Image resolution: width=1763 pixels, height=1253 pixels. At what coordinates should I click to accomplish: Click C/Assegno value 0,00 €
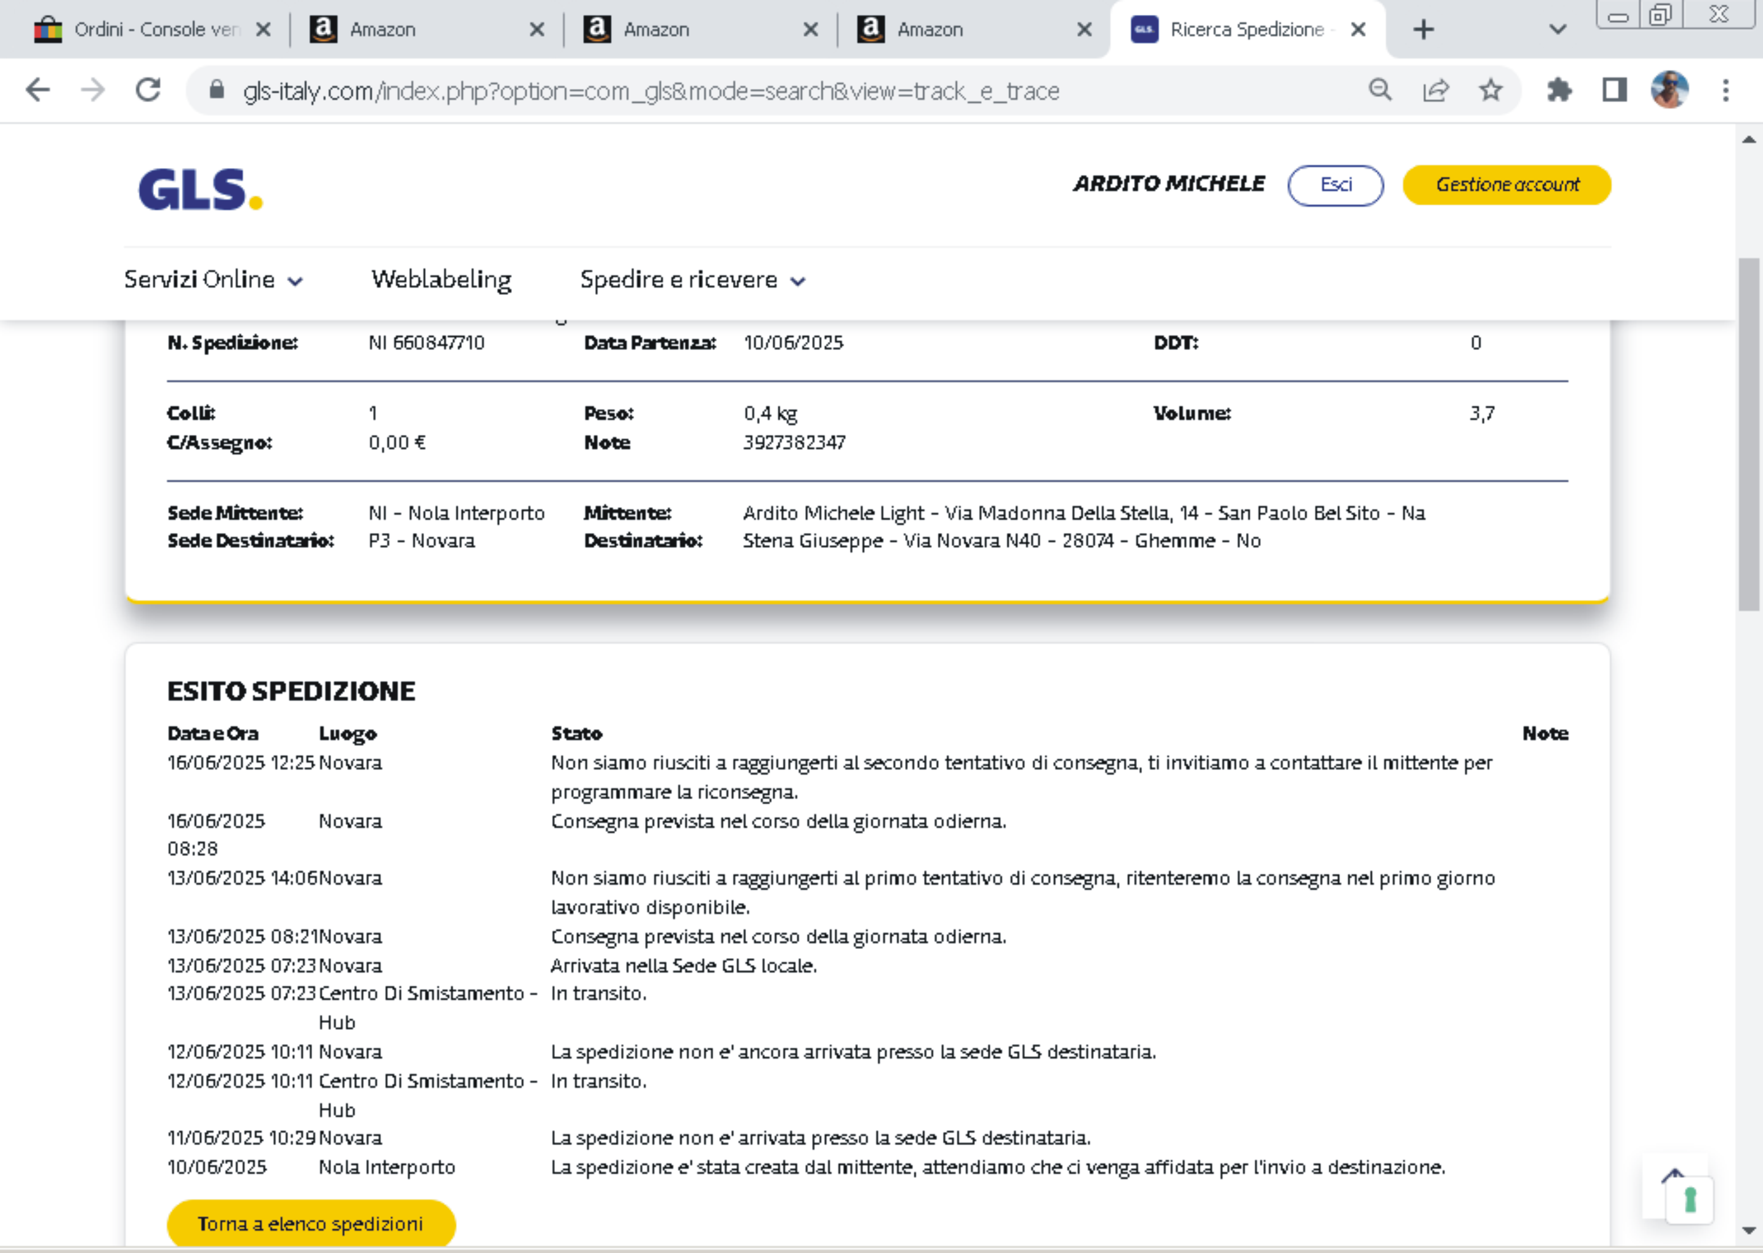click(x=397, y=442)
